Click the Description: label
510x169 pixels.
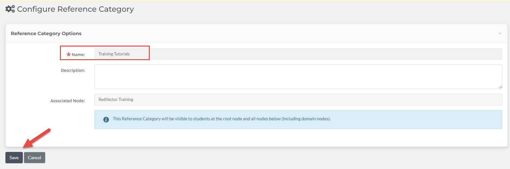73,70
